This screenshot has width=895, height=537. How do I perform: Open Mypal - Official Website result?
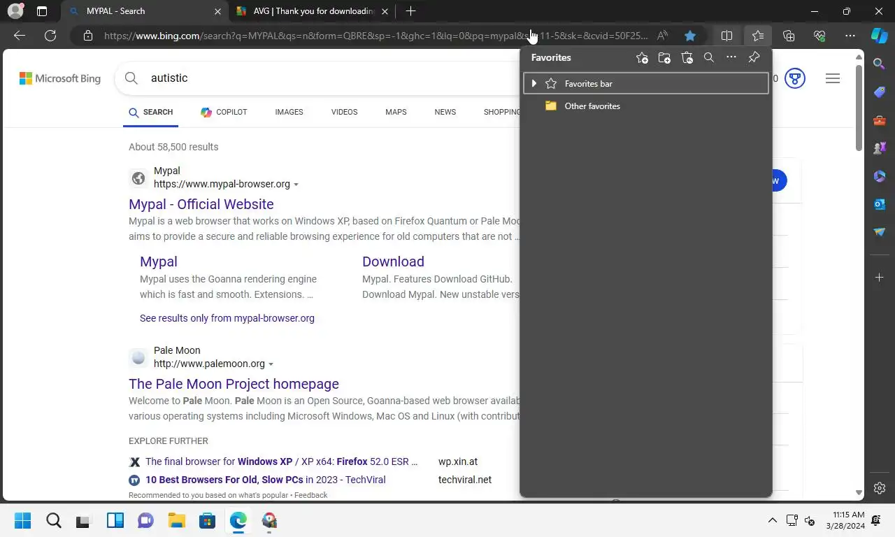[x=201, y=204]
